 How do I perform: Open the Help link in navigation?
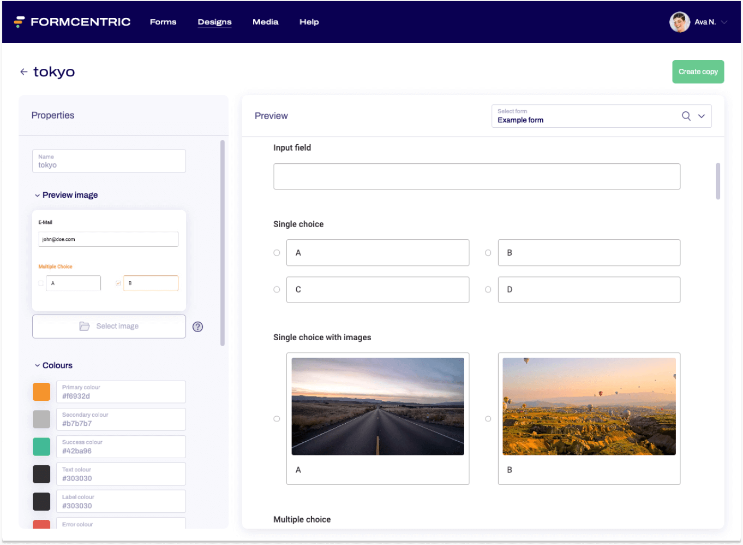click(309, 22)
